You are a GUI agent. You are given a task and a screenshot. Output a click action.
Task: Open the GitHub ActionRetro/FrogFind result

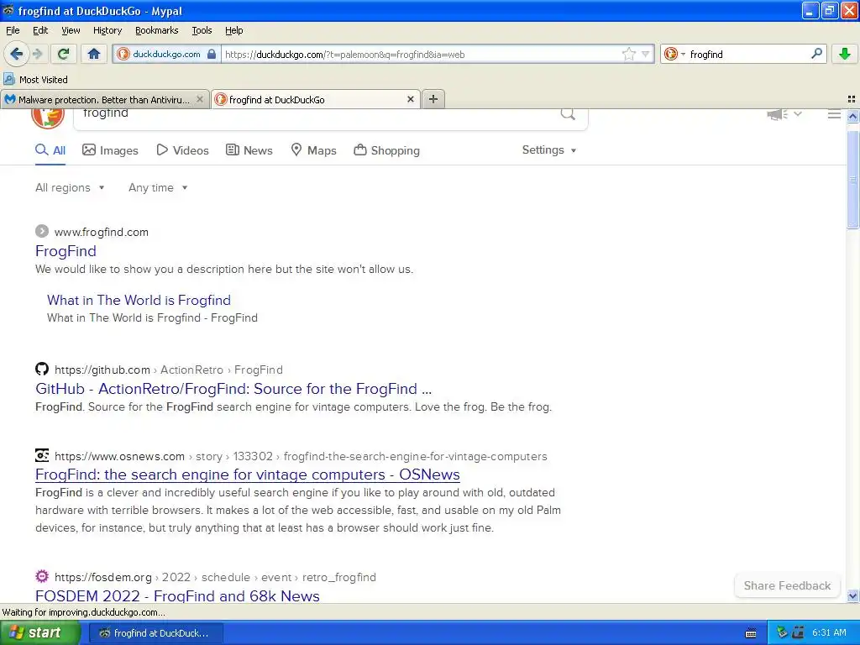(x=233, y=389)
